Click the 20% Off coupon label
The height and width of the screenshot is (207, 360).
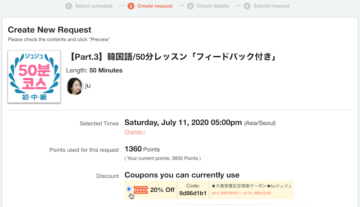[x=162, y=190]
